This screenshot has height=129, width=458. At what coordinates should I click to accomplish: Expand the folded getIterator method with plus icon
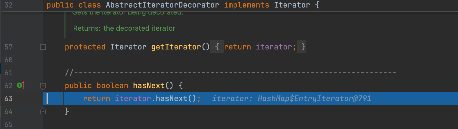(43, 47)
